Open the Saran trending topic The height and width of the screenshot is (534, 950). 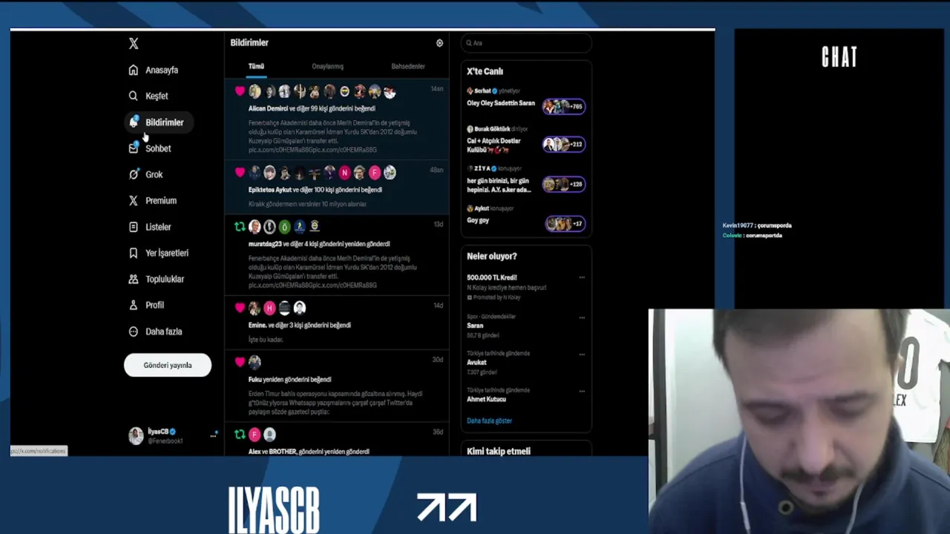tap(525, 326)
